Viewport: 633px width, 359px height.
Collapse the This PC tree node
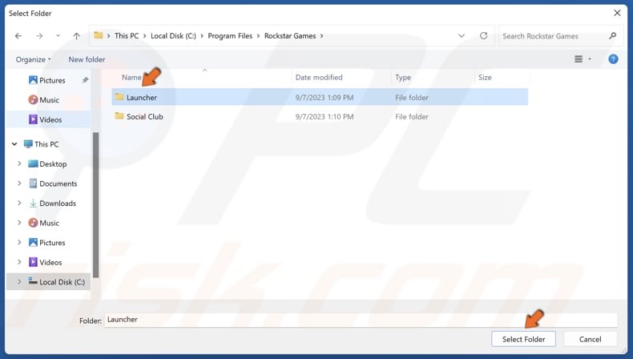[14, 144]
